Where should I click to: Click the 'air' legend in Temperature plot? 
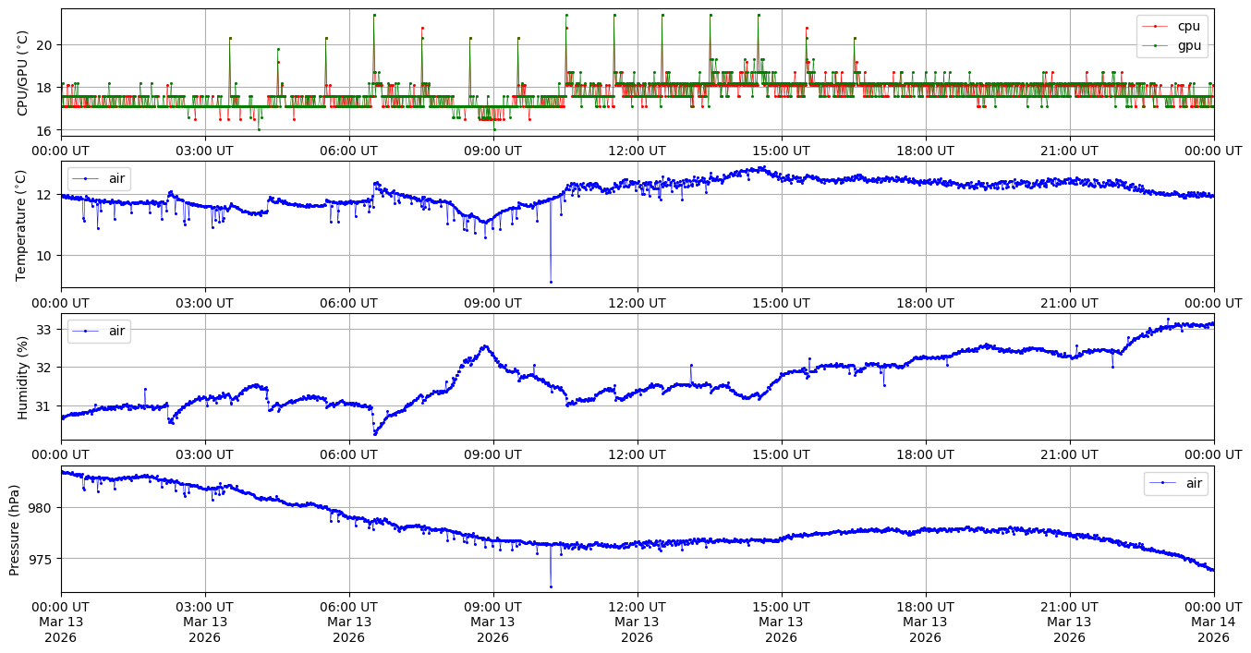coord(99,178)
